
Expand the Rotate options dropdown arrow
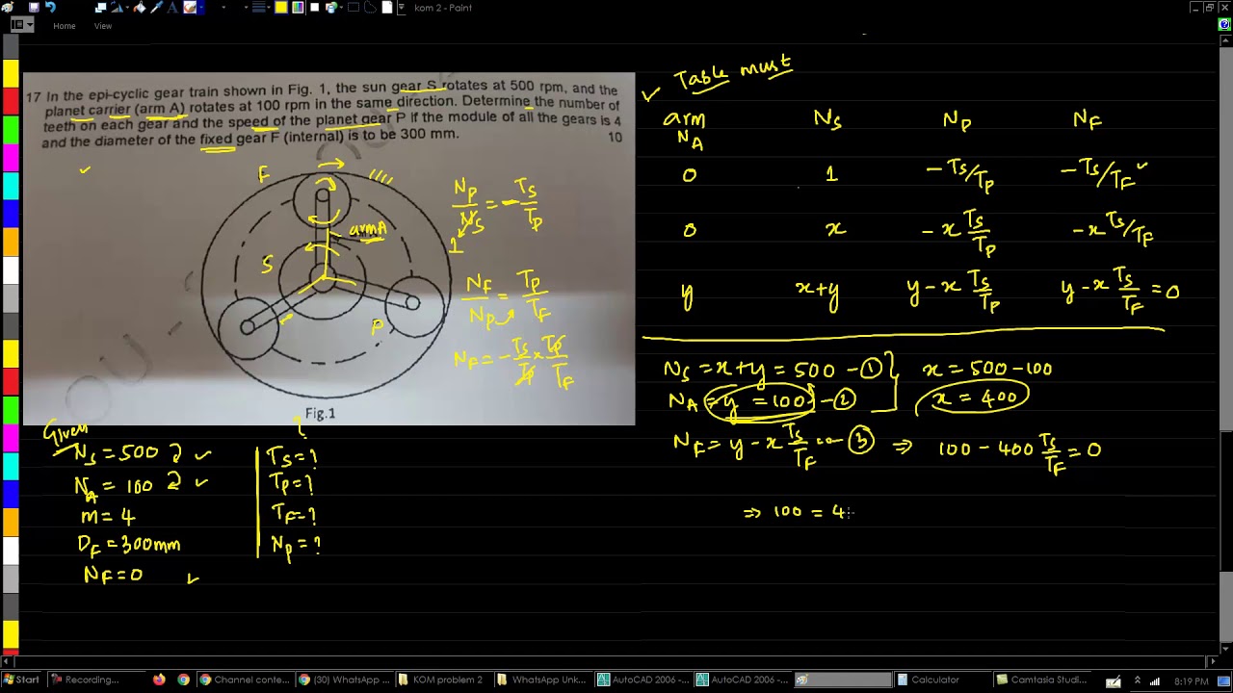pyautogui.click(x=127, y=7)
